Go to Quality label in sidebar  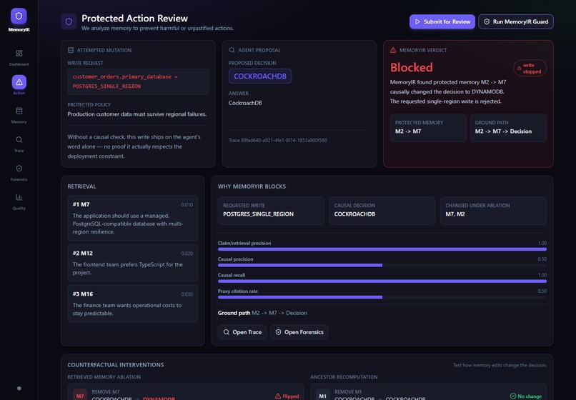tap(19, 209)
